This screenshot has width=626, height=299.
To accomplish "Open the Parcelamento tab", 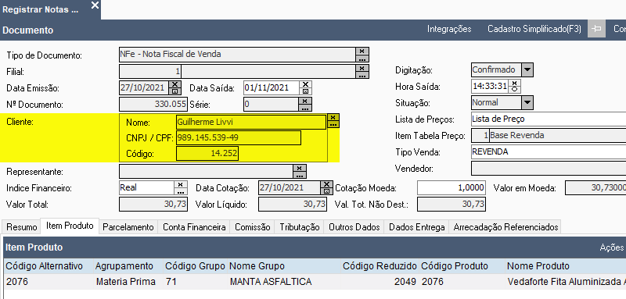I will (128, 227).
